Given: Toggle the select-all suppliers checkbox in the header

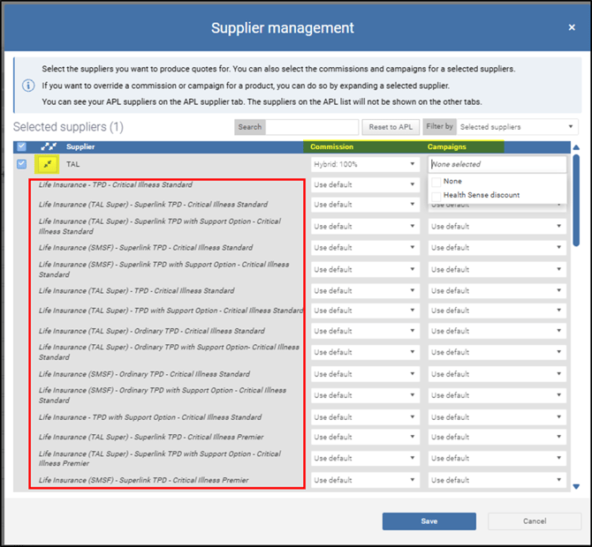Looking at the screenshot, I should (22, 146).
